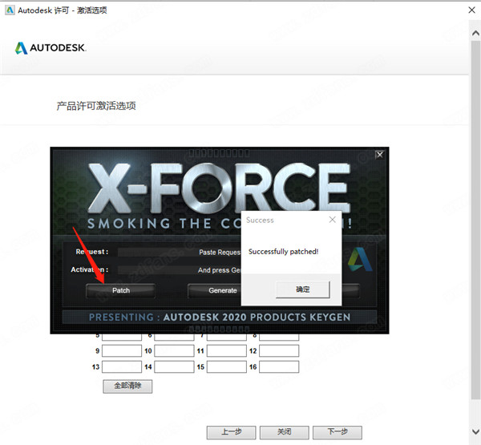Click activation code box 9
The height and width of the screenshot is (445, 481).
point(122,350)
